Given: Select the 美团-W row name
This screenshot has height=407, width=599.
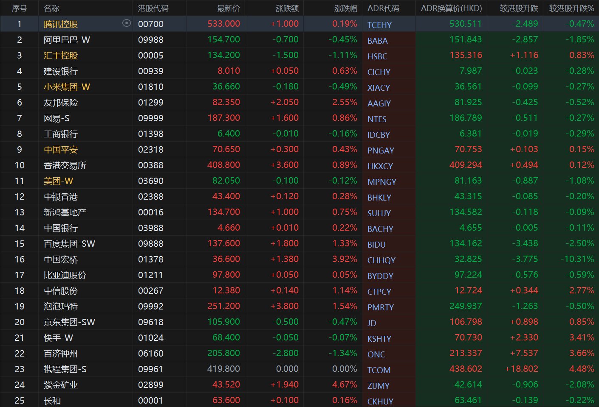Looking at the screenshot, I should (x=58, y=181).
